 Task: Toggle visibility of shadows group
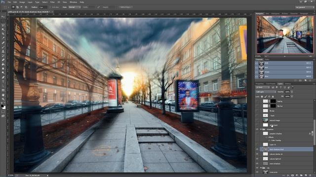point(257,129)
